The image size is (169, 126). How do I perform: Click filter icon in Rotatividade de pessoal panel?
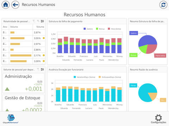pos(34,21)
